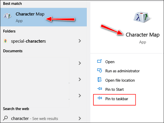This screenshot has height=123, width=164.
Task: Click the Pin to Start pin icon
Action: [100, 89]
